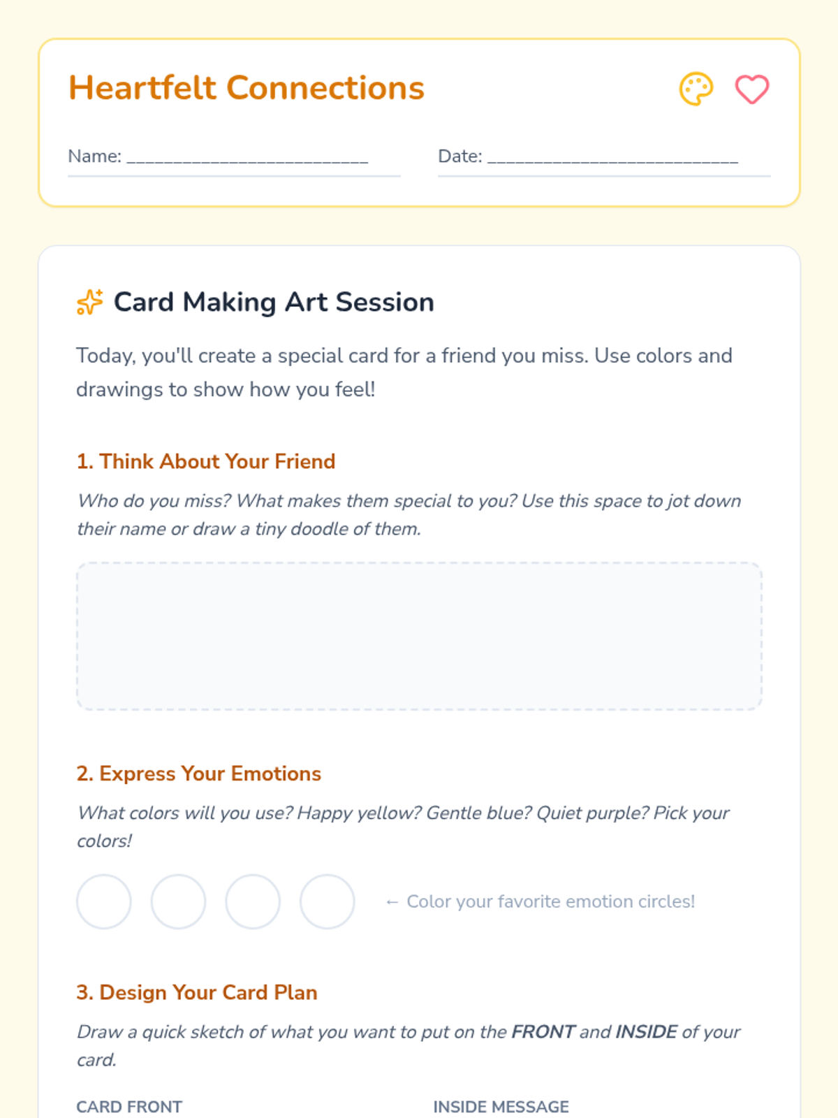Click the CARD FRONT label
Screen dimensions: 838x1118
(129, 1107)
